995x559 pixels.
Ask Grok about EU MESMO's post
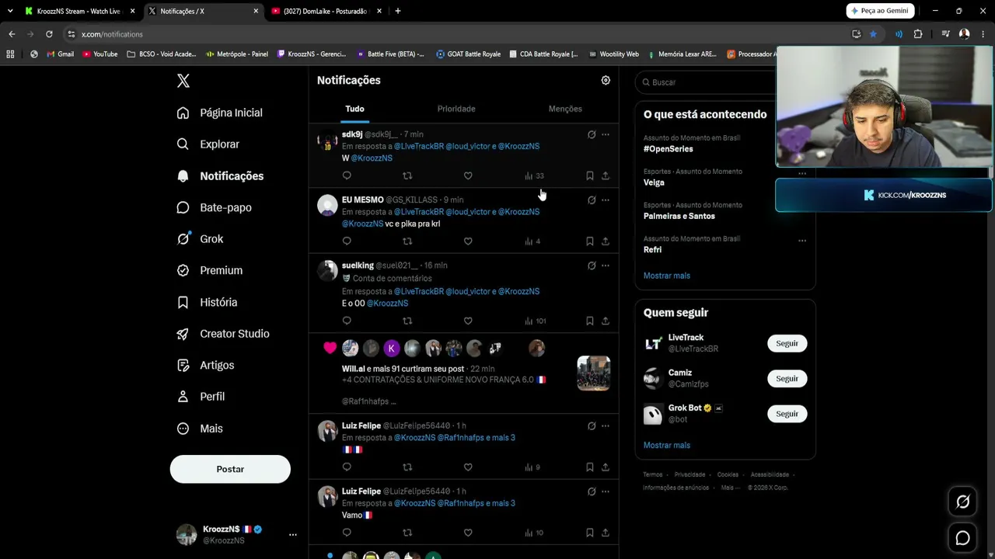[x=592, y=200]
